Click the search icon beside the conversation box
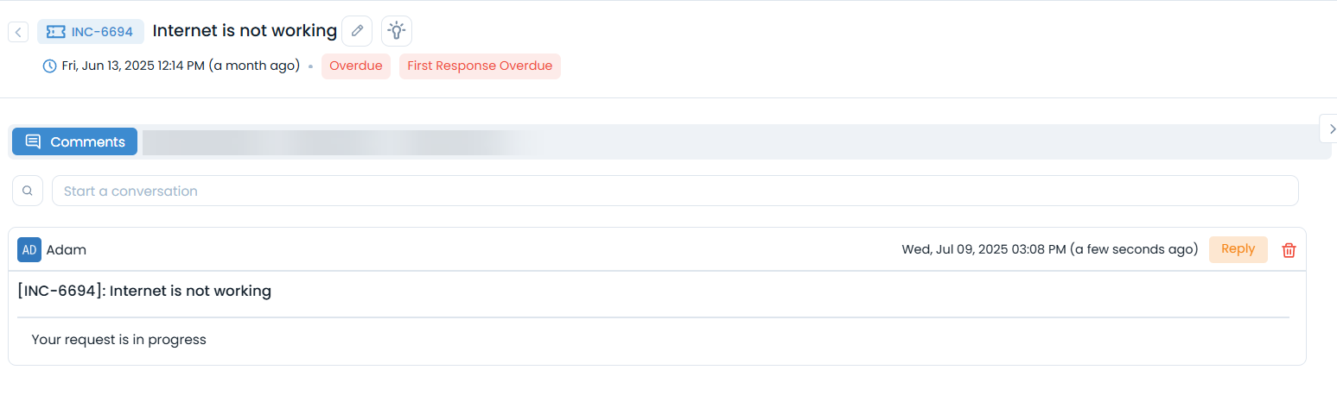 coord(28,191)
